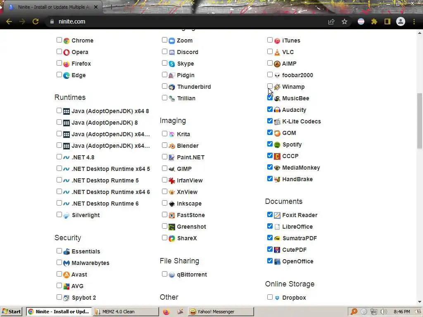
Task: Click the Opera logo icon
Action: click(67, 52)
